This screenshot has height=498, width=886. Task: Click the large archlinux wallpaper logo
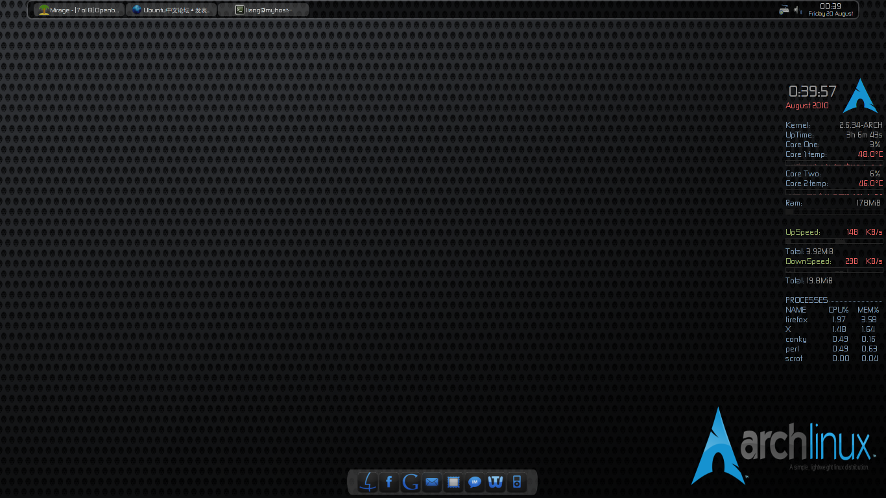783,446
